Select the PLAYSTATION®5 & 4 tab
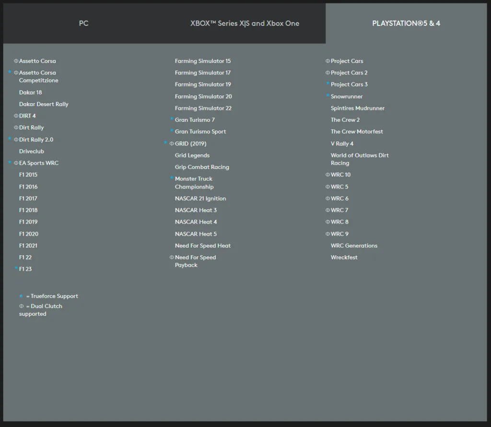 pos(406,23)
